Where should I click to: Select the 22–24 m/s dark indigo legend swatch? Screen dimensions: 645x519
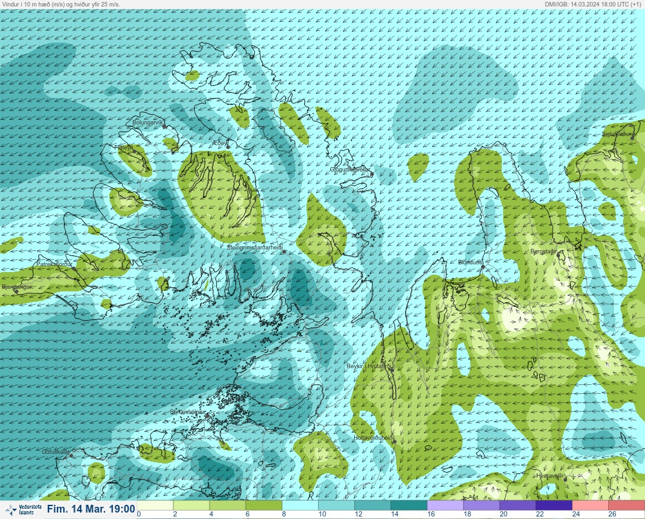coord(554,505)
